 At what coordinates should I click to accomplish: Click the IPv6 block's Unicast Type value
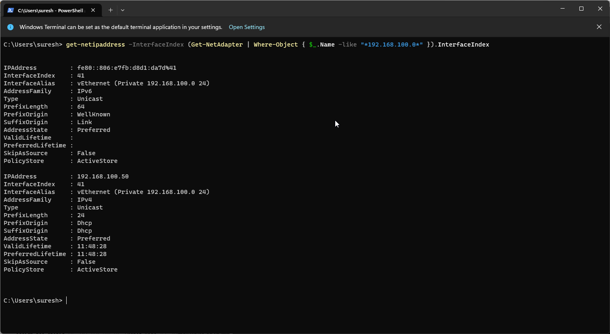tap(90, 99)
